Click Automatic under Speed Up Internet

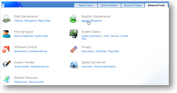coord(87,67)
